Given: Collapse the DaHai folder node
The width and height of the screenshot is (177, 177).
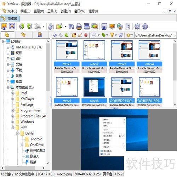Looking at the screenshot, I should [17, 133].
